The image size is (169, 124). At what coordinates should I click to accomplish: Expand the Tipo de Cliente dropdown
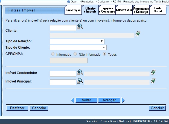78,48
